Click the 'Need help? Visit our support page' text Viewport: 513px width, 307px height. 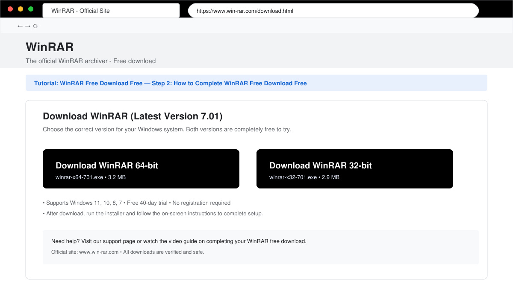point(179,241)
